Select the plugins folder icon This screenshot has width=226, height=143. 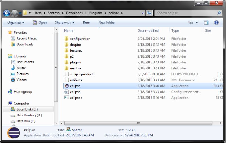67,62
